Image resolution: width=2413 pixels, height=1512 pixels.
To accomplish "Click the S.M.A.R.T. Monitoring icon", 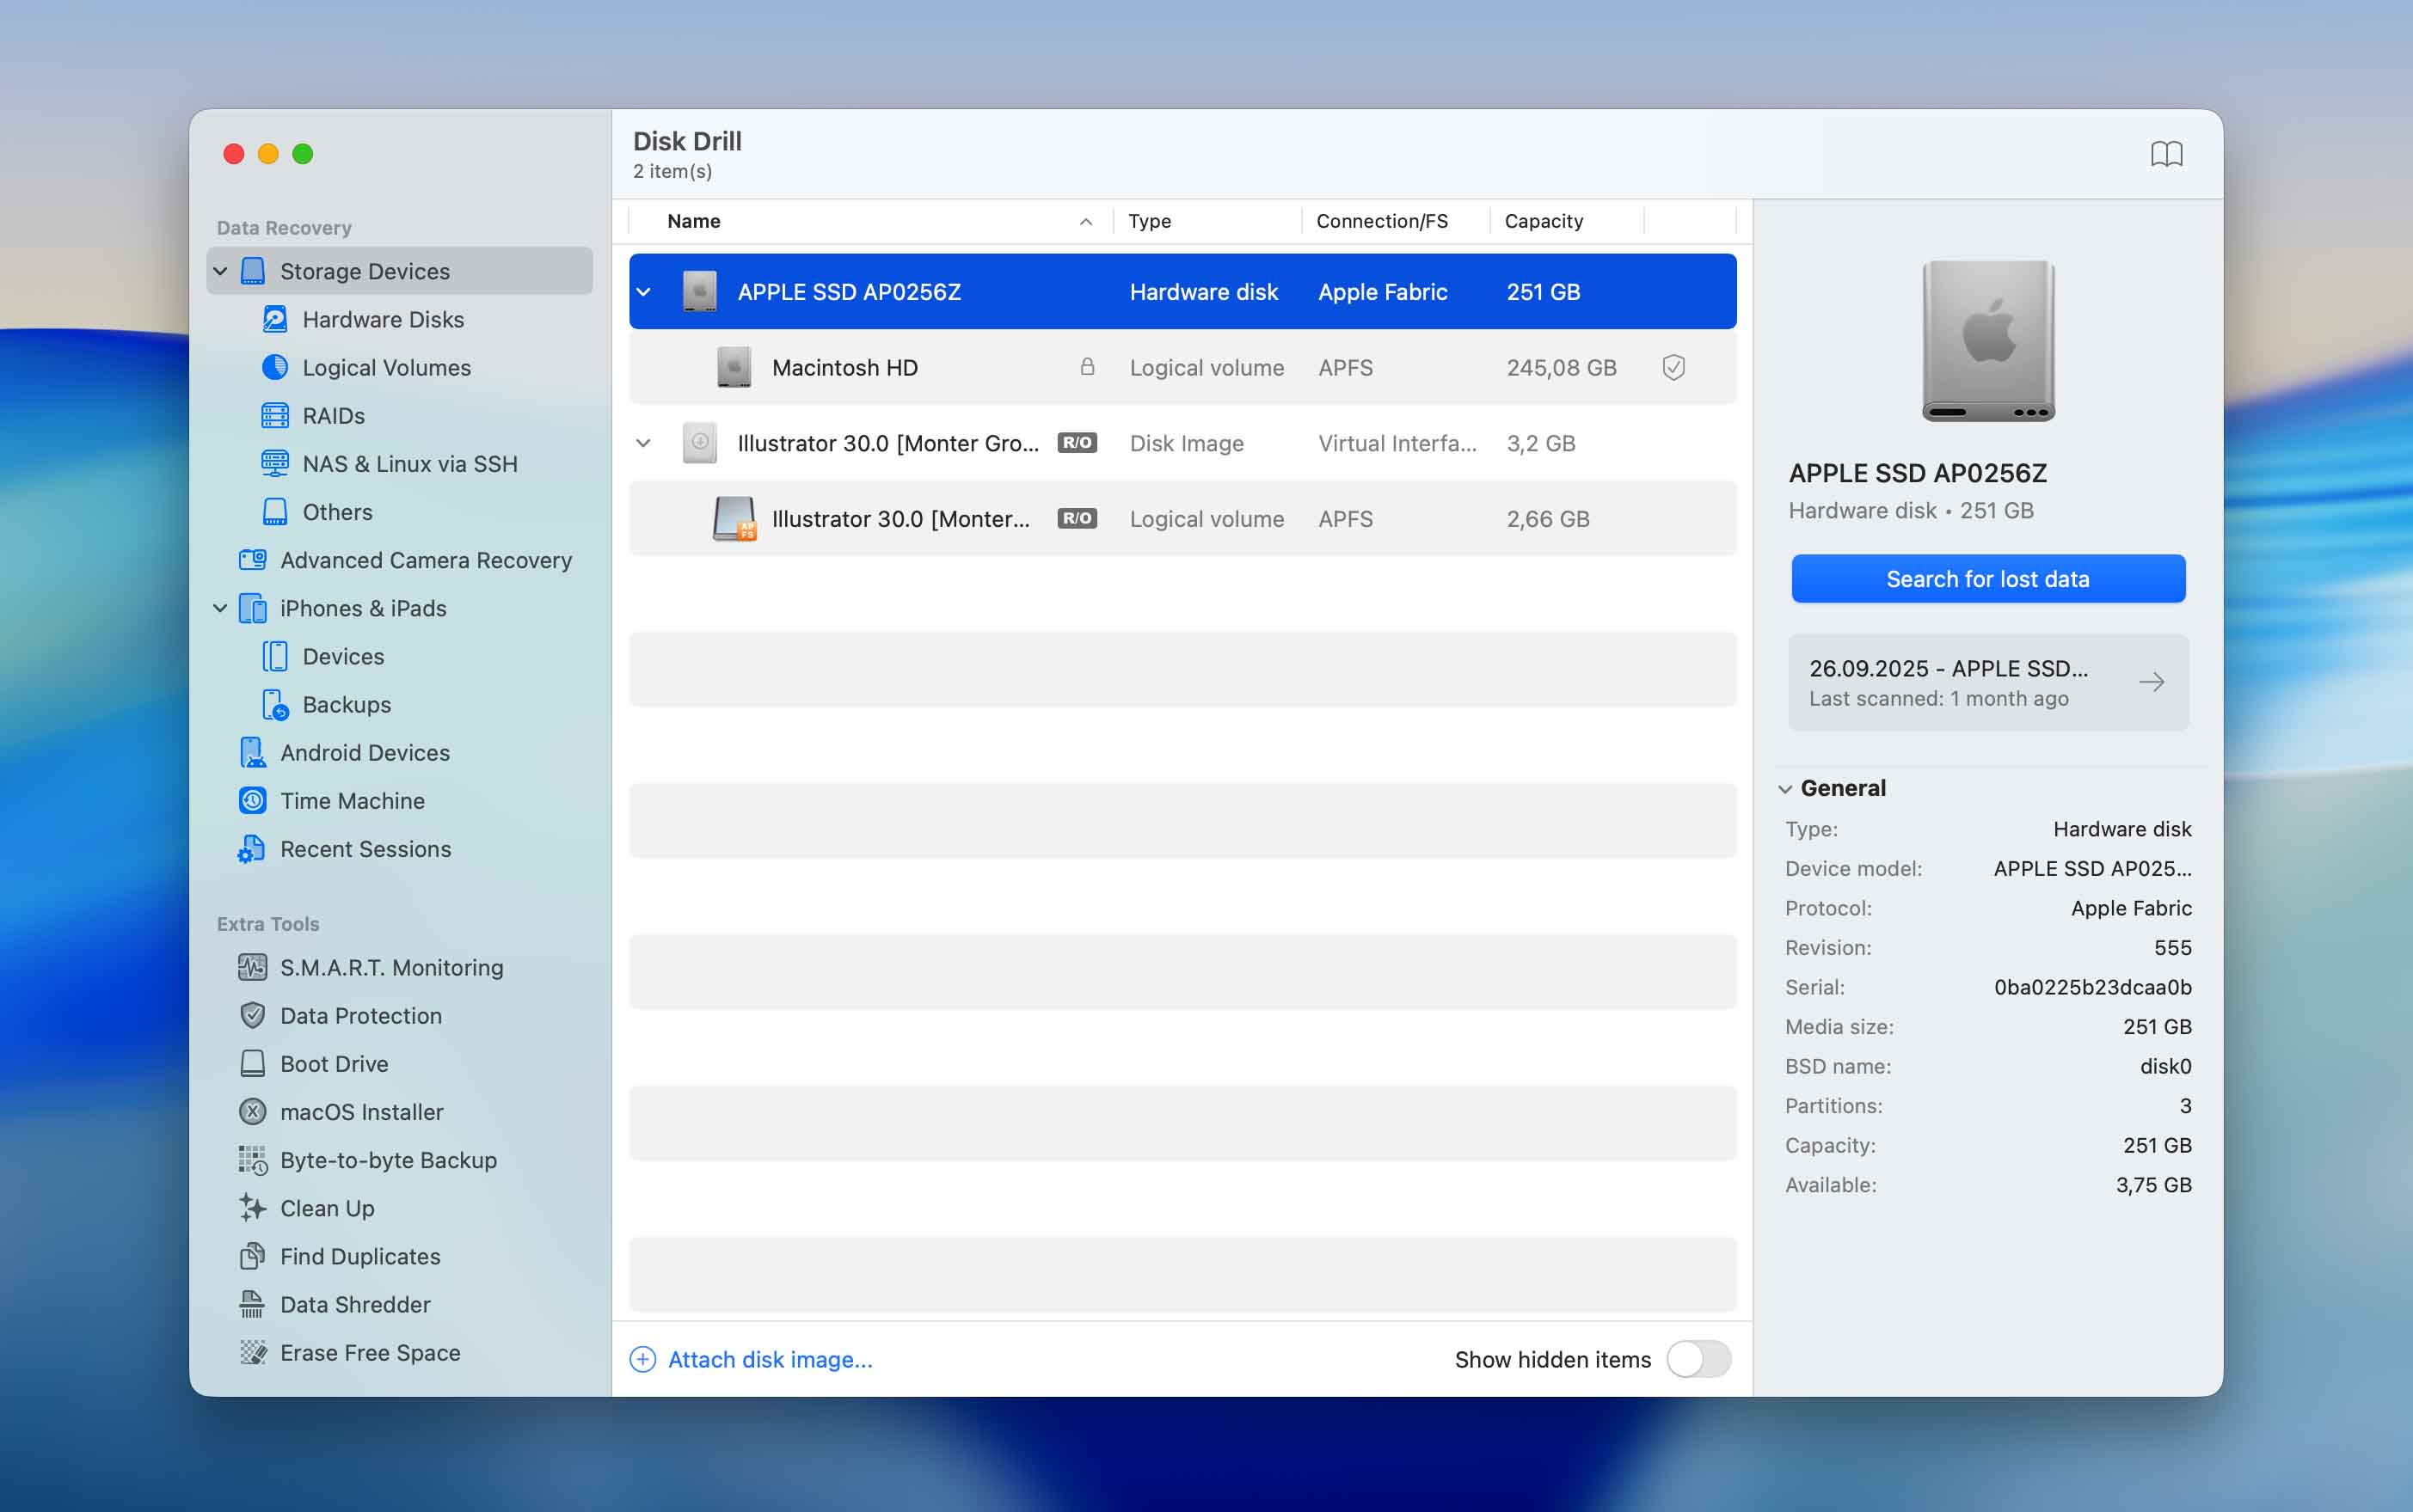I will point(252,967).
